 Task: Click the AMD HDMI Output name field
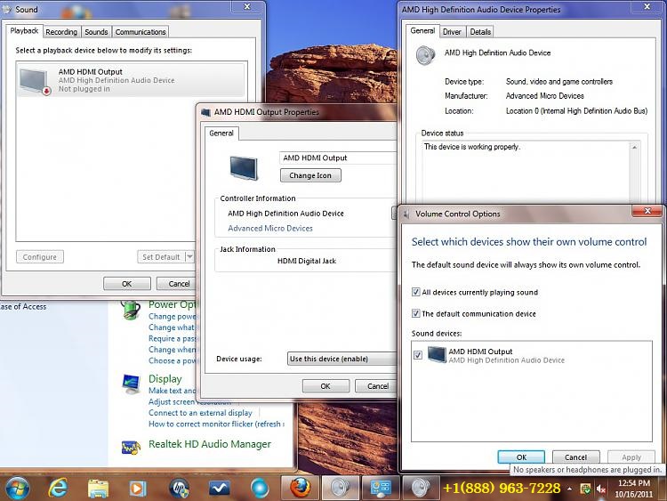[338, 158]
